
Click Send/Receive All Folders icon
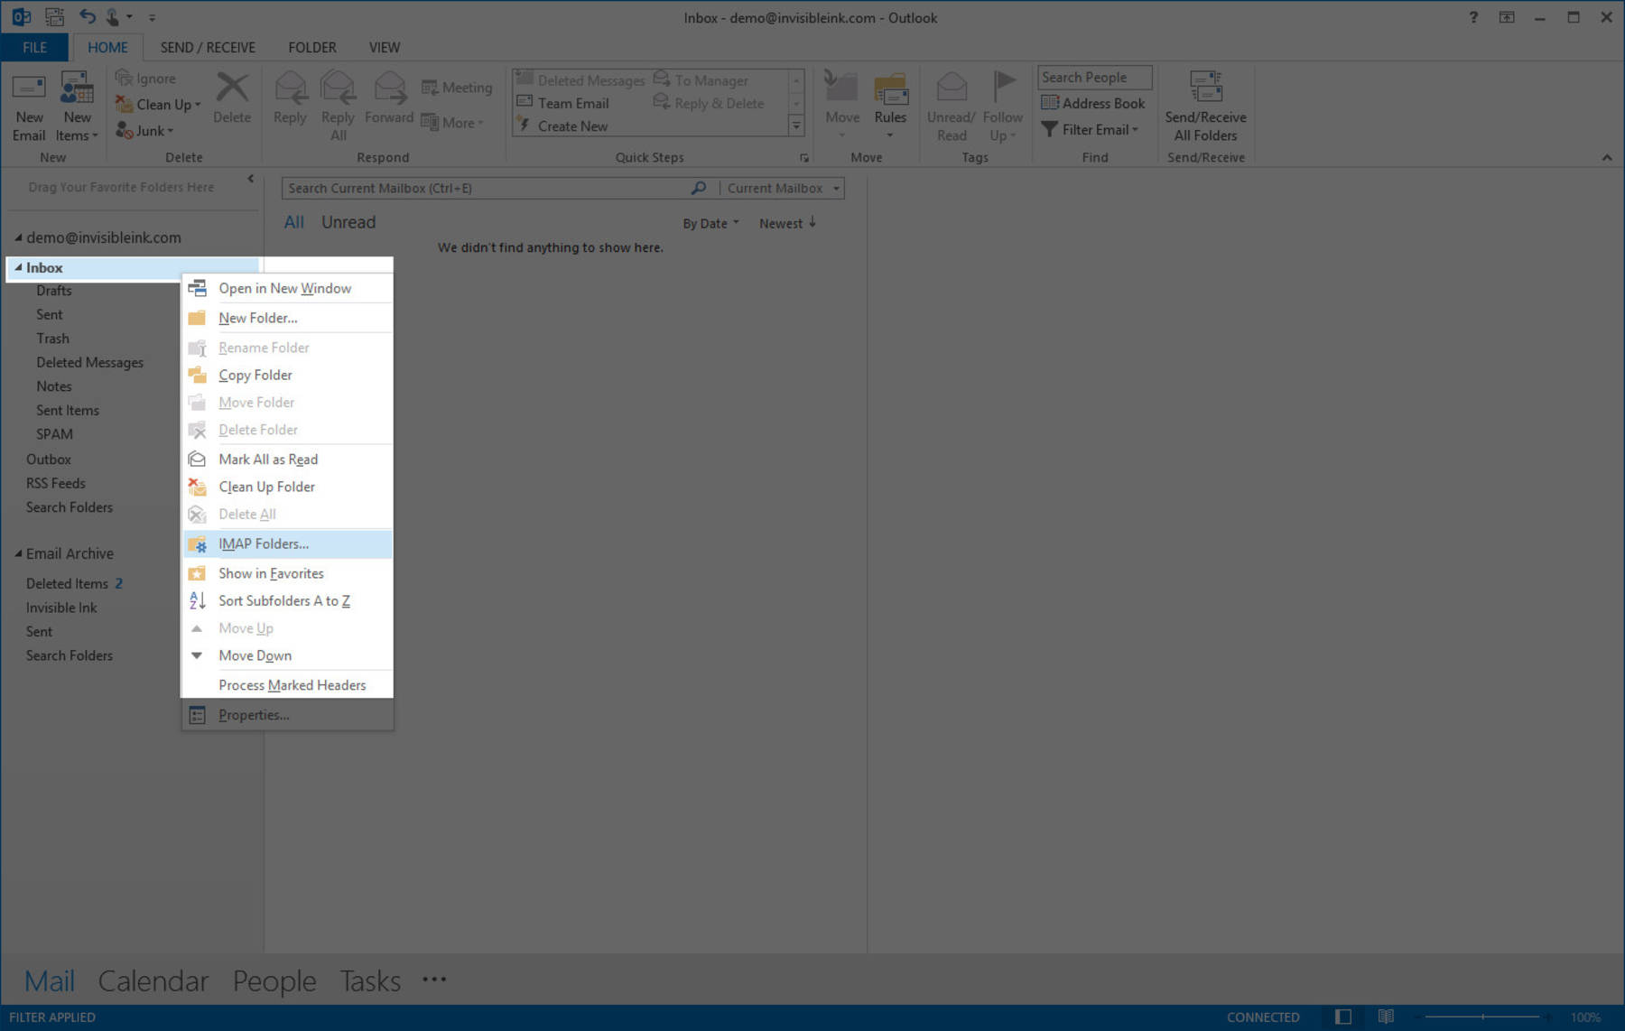pyautogui.click(x=1205, y=88)
